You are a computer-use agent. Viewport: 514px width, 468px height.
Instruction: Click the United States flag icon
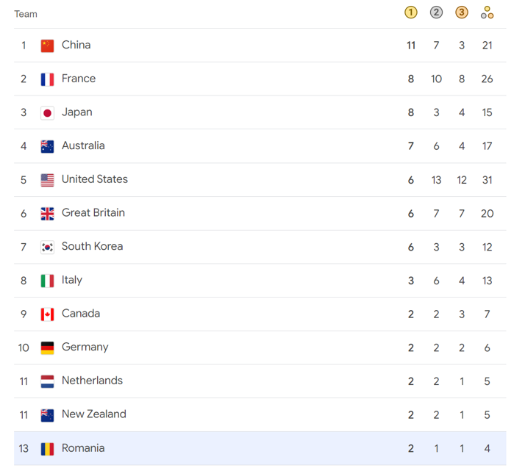[x=48, y=180]
